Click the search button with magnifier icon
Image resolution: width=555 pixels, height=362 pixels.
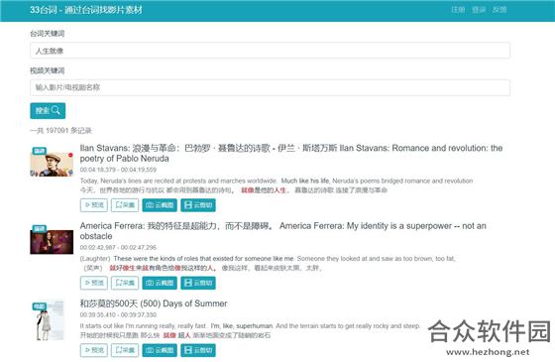click(48, 110)
